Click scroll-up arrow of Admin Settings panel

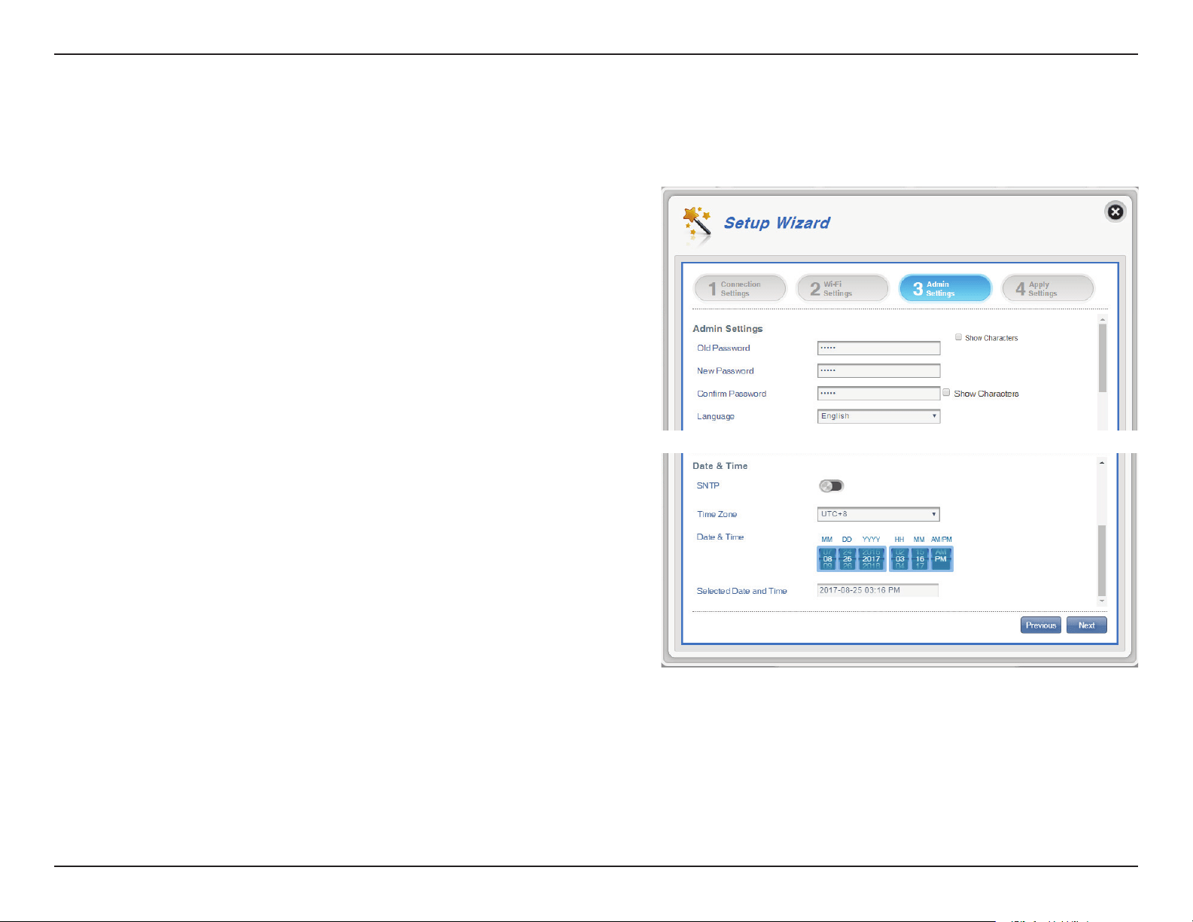pyautogui.click(x=1102, y=320)
